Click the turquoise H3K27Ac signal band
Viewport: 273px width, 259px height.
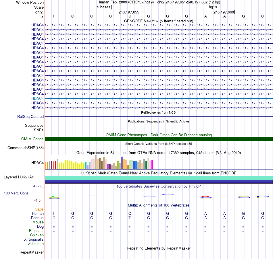[159, 178]
